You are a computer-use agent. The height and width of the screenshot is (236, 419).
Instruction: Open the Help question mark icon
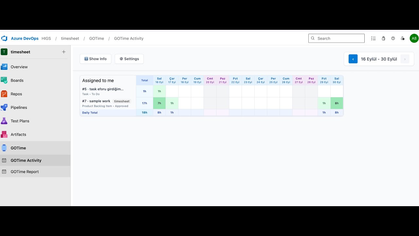coord(393,38)
